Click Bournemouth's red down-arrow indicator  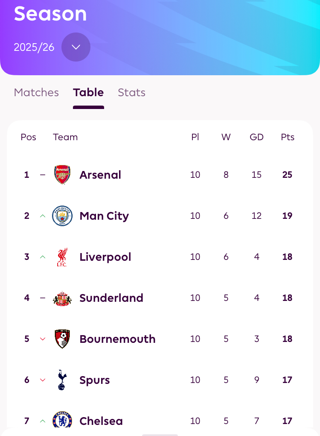point(43,339)
